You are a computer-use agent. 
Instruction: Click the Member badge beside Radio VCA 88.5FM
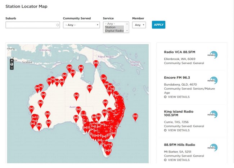(x=213, y=55)
